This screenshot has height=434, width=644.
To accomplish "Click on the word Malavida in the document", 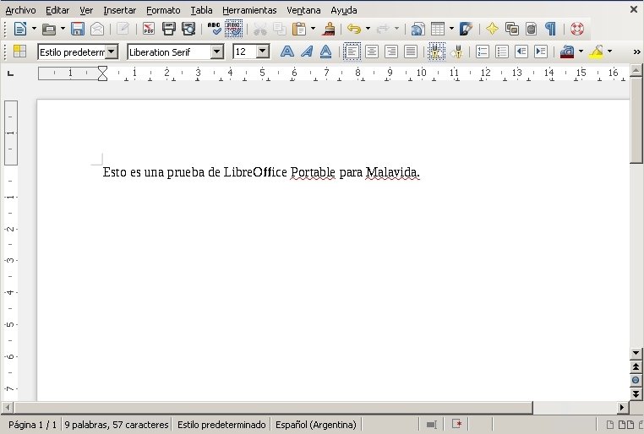I will pyautogui.click(x=391, y=172).
